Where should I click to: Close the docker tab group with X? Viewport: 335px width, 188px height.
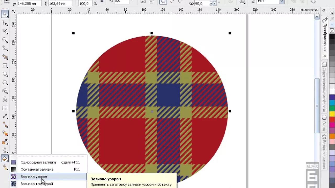click(x=325, y=56)
